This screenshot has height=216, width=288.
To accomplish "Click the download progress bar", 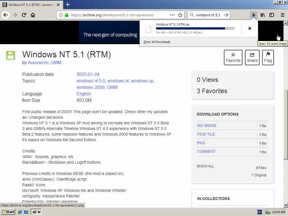I will click(195, 28).
